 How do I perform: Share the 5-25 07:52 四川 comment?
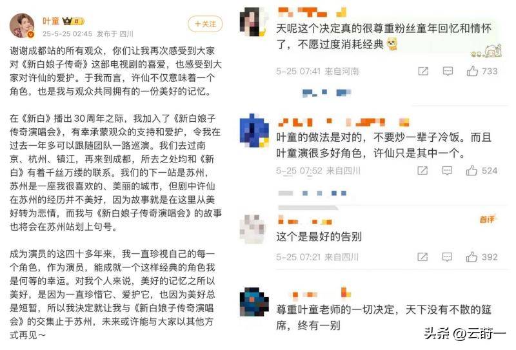click(x=422, y=170)
